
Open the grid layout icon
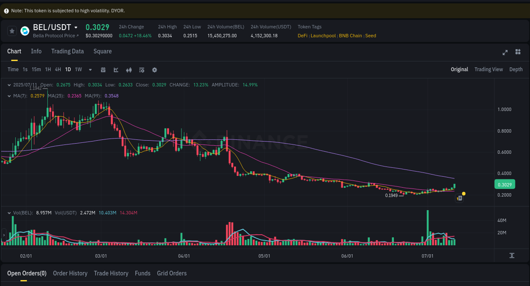(x=518, y=52)
